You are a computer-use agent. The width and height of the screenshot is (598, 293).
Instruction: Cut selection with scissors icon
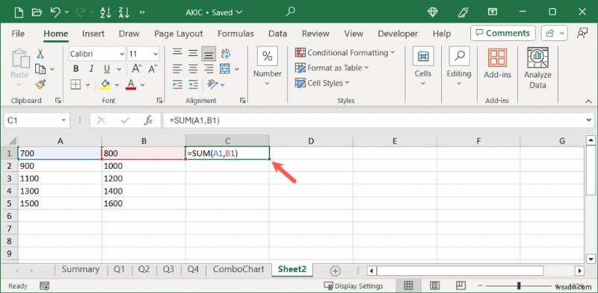(40, 53)
